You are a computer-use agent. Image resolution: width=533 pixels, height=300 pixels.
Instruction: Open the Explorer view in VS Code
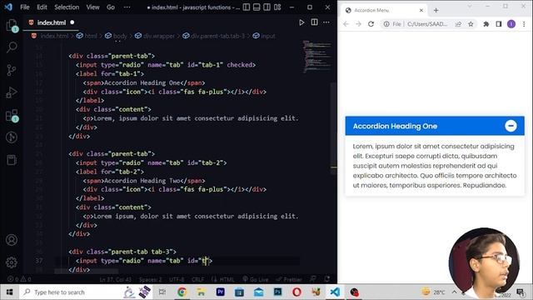pos(12,26)
